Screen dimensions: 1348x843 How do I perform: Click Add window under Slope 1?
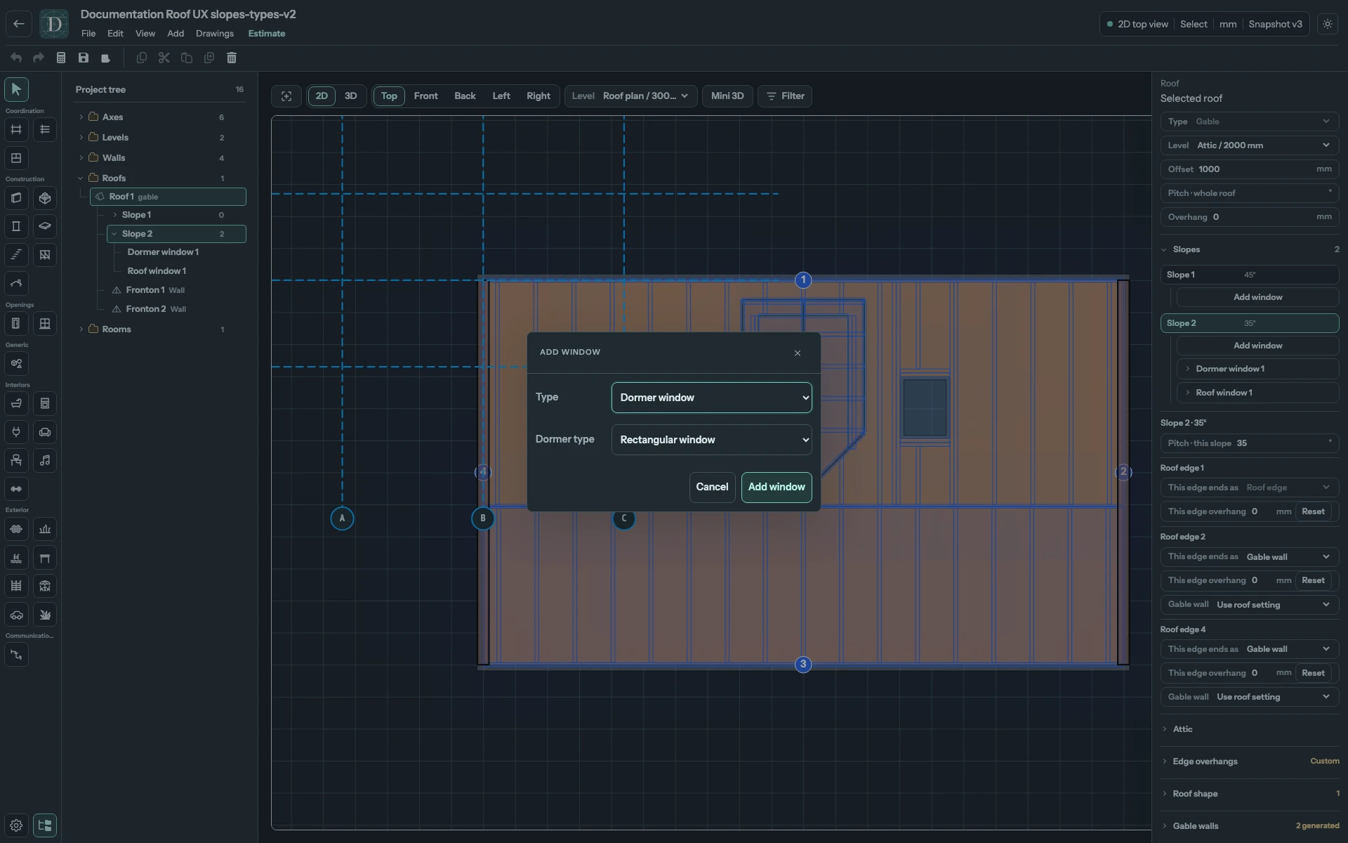click(x=1257, y=297)
